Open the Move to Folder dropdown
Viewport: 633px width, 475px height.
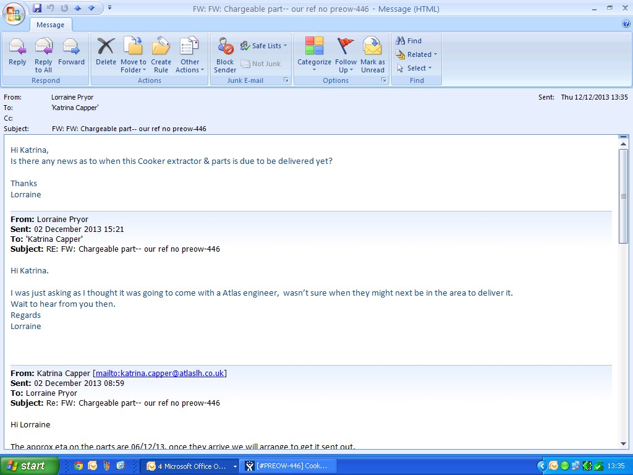(133, 54)
